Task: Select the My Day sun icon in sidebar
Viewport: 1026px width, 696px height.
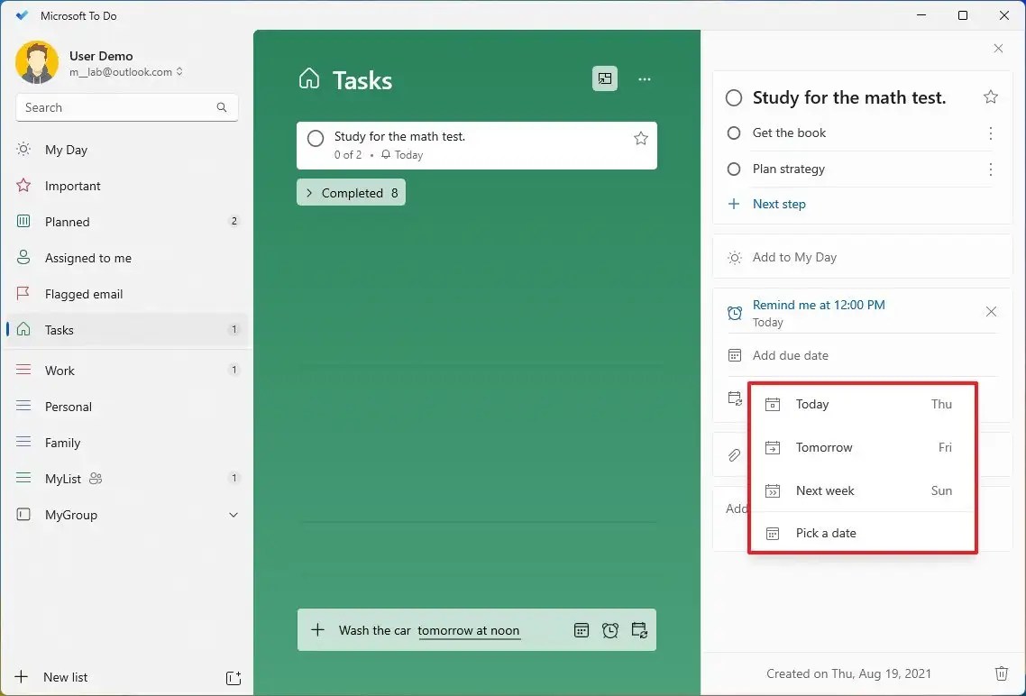Action: coord(23,150)
